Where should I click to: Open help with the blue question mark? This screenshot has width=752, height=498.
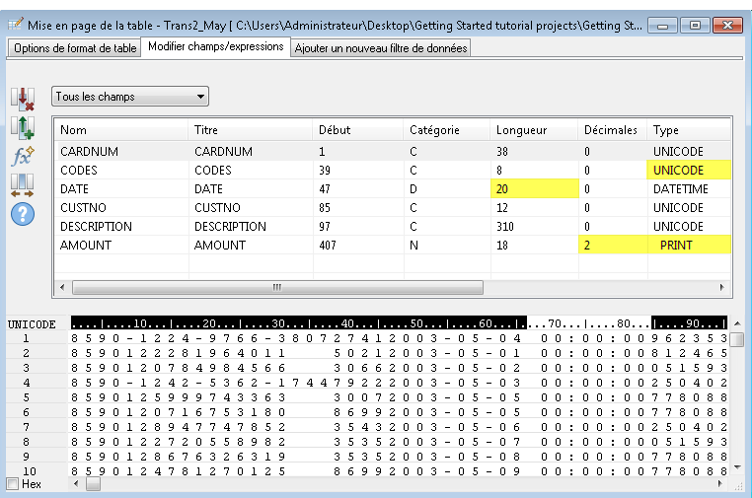click(x=22, y=213)
